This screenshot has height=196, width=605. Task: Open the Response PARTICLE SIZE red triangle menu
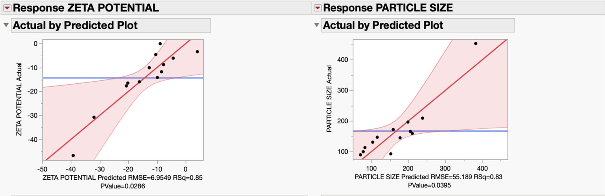point(317,8)
